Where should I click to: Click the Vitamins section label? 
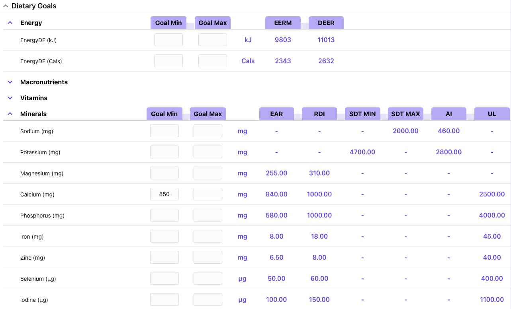point(34,98)
